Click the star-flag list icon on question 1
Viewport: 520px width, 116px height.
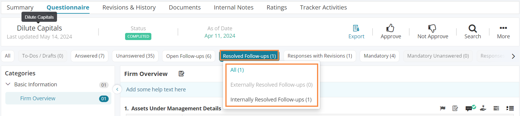click(x=510, y=108)
